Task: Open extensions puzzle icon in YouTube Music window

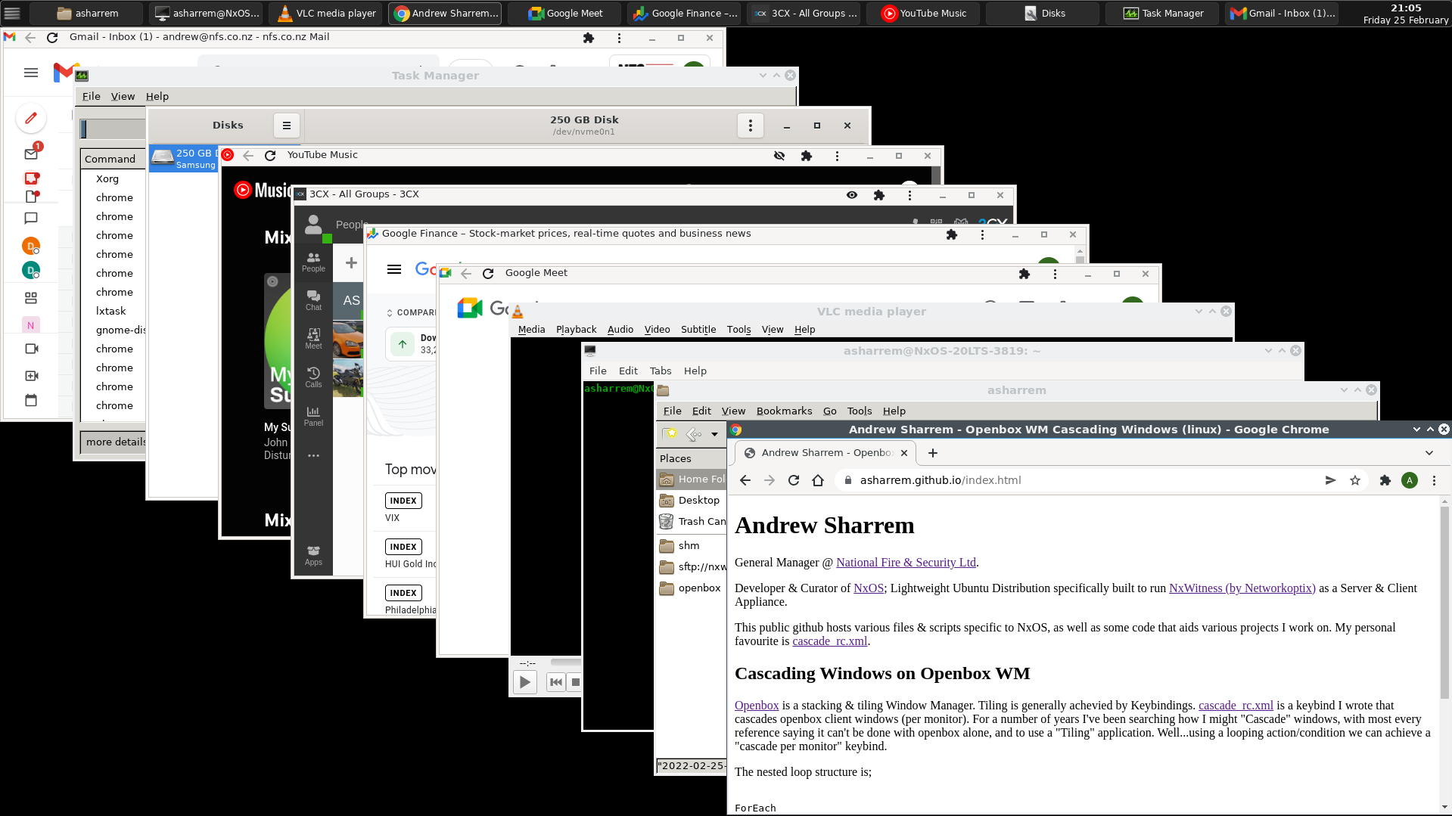Action: click(x=807, y=156)
